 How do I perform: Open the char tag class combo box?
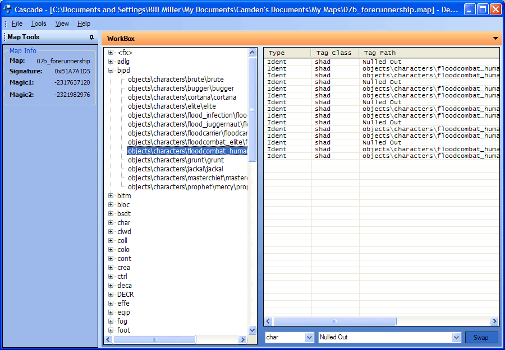click(x=309, y=338)
